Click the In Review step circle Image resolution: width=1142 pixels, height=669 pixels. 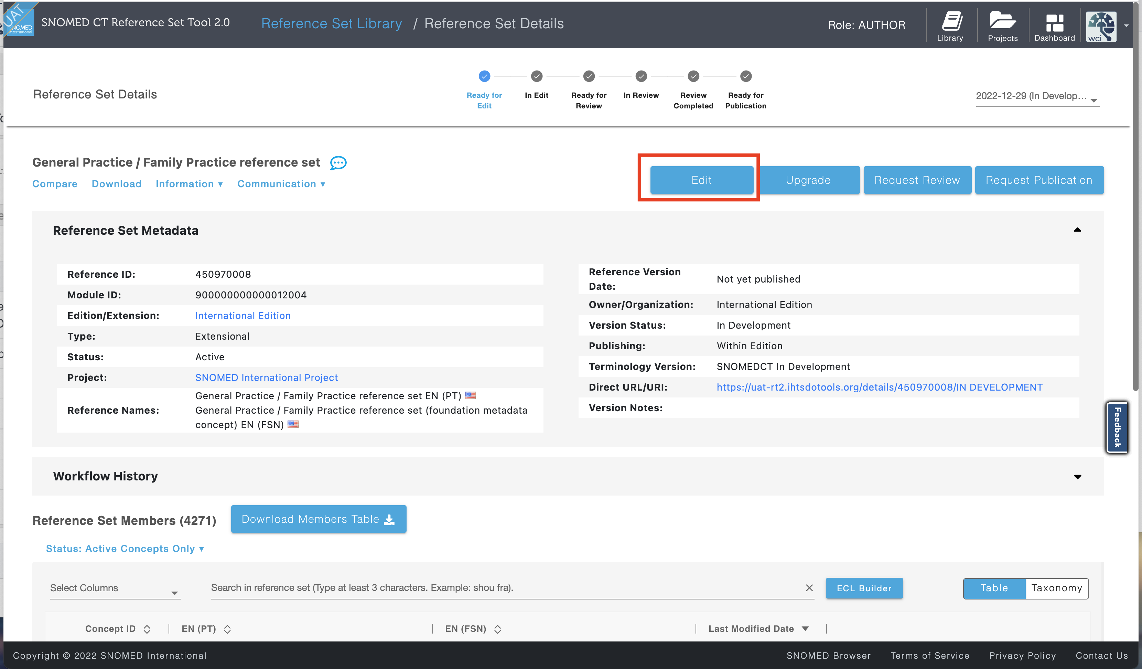641,76
